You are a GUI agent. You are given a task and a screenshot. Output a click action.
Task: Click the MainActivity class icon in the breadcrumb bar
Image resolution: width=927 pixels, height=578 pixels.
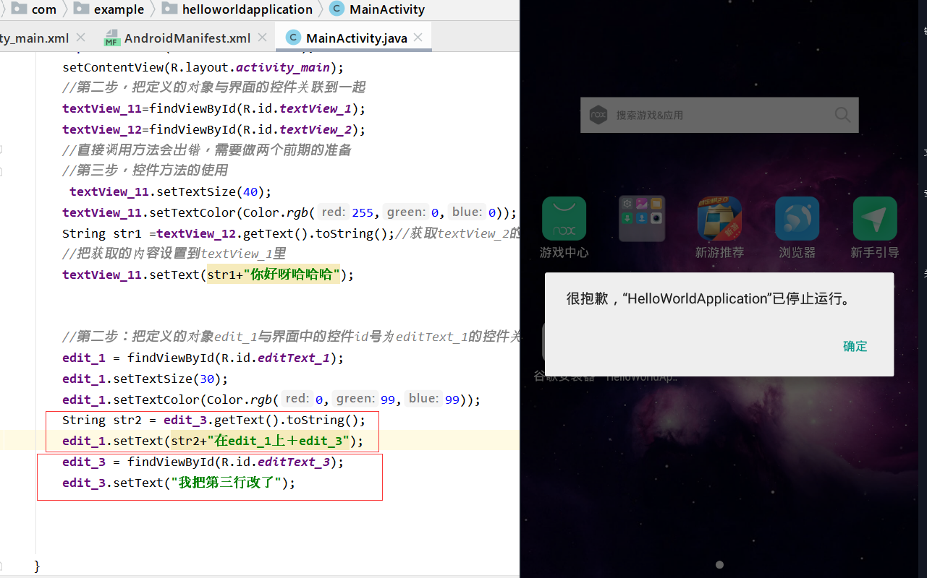point(336,9)
